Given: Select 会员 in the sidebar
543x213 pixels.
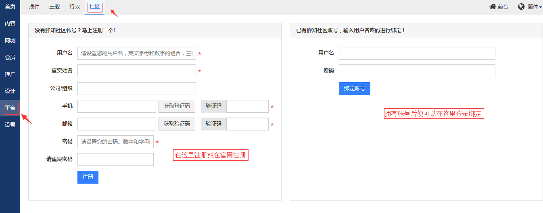Looking at the screenshot, I should [10, 57].
